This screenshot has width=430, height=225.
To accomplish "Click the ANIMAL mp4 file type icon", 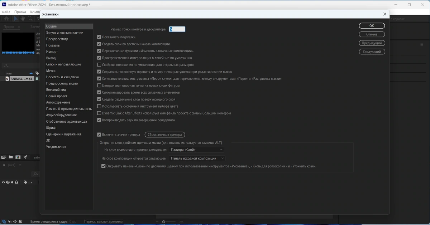I will (7, 79).
